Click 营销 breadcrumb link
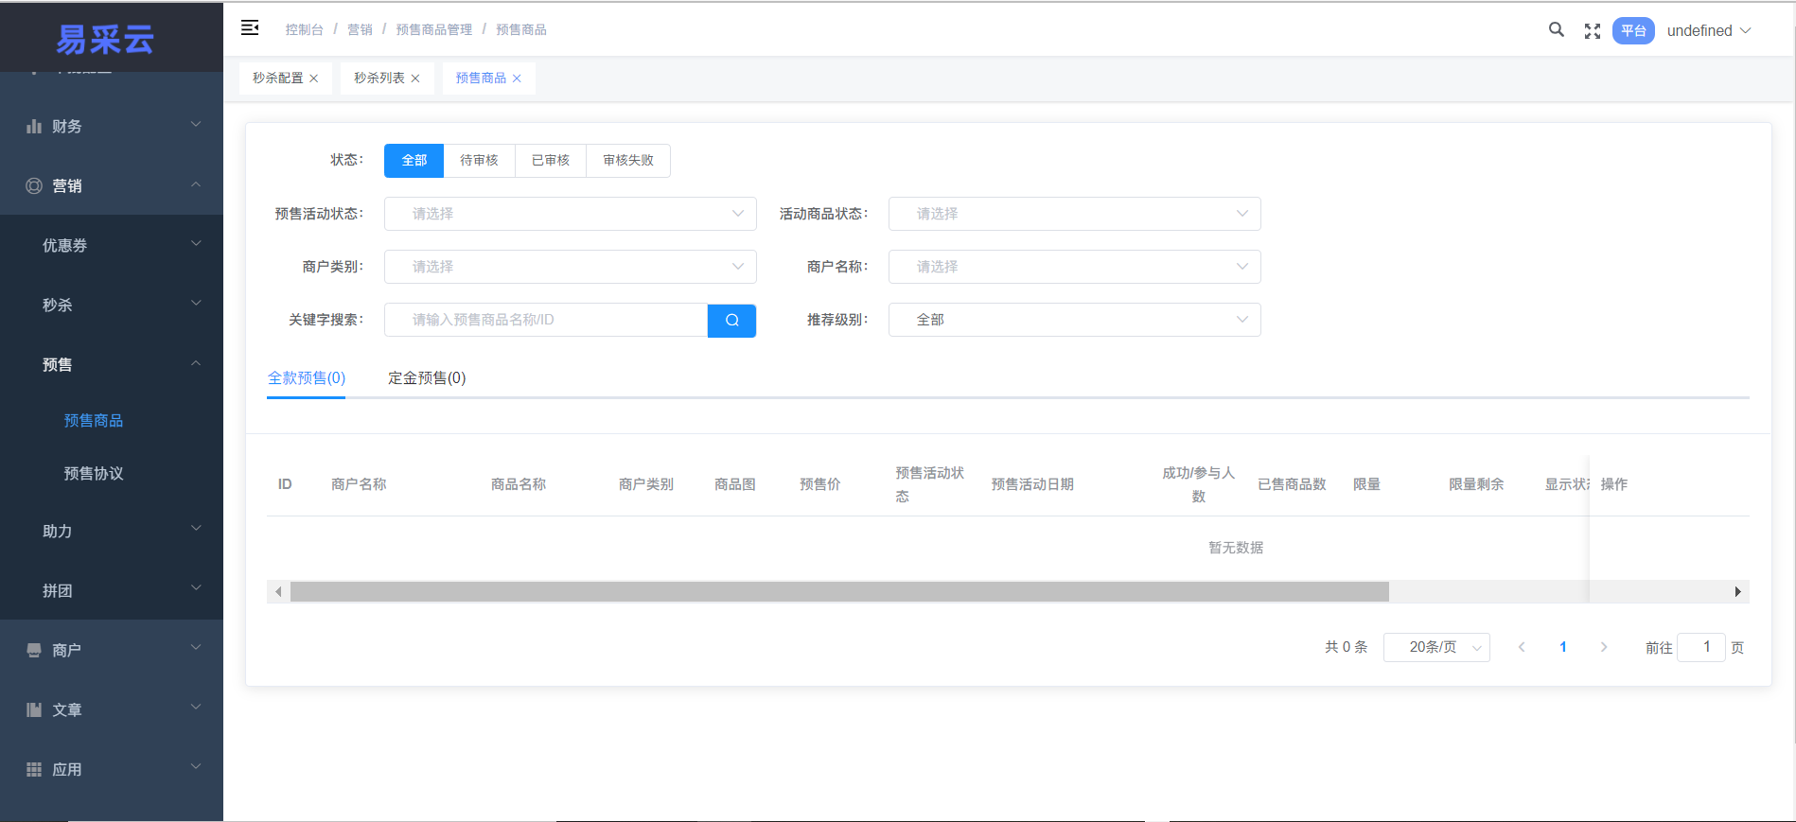This screenshot has height=822, width=1796. pos(360,30)
